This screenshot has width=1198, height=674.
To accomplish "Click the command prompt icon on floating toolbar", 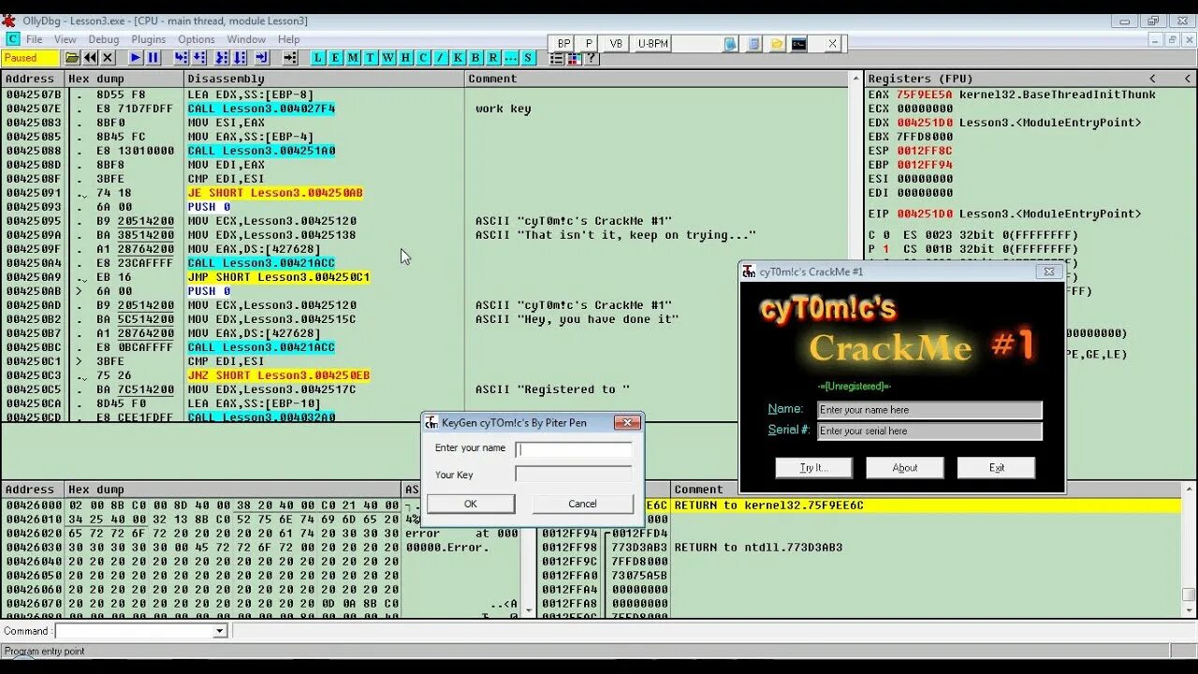I will tap(798, 43).
